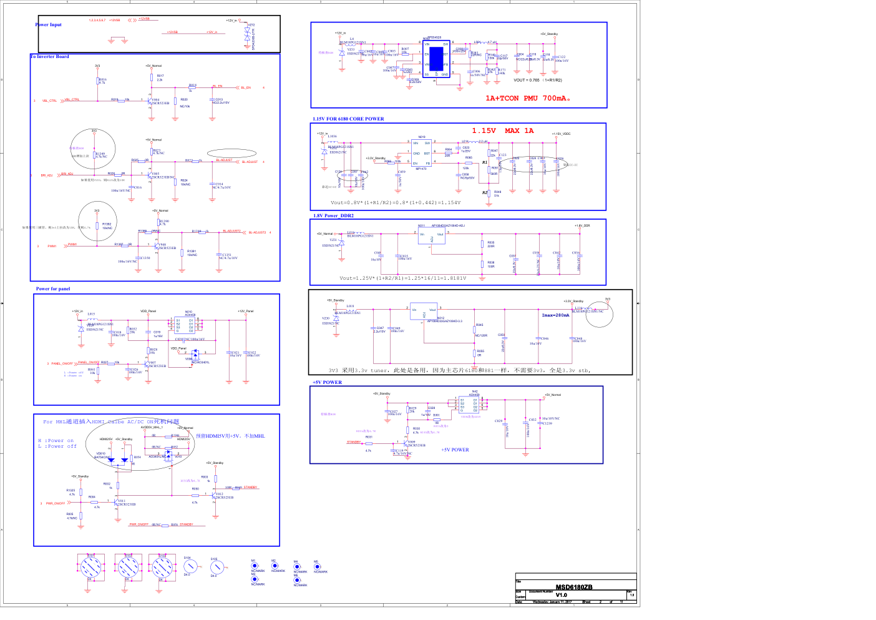Click the 'Vout=0.8V*(1+R1/R2)' equation text
This screenshot has width=876, height=620.
[396, 202]
